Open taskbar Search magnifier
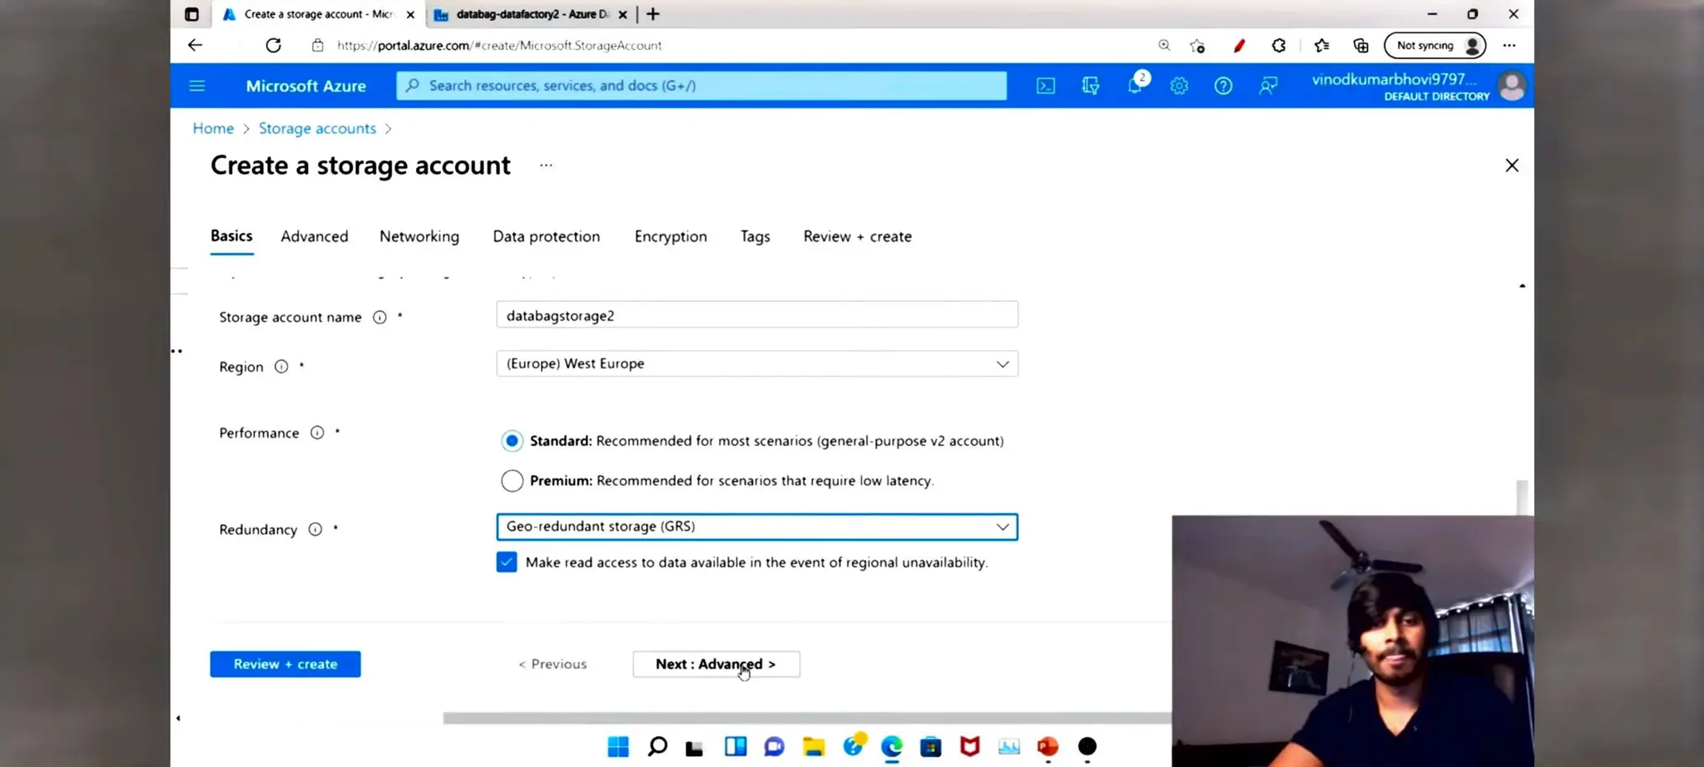The height and width of the screenshot is (767, 1704). click(x=657, y=746)
